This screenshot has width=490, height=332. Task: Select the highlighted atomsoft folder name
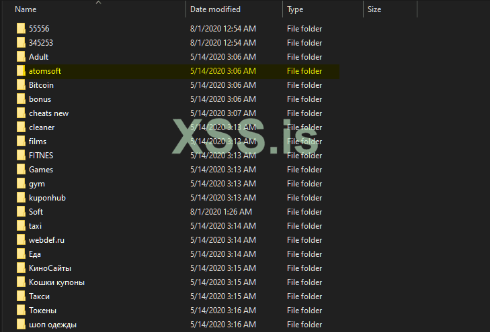tap(45, 71)
